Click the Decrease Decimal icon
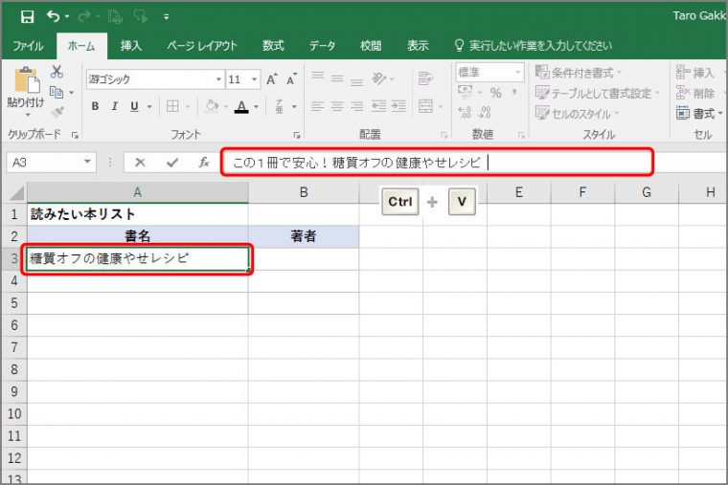 click(x=485, y=112)
